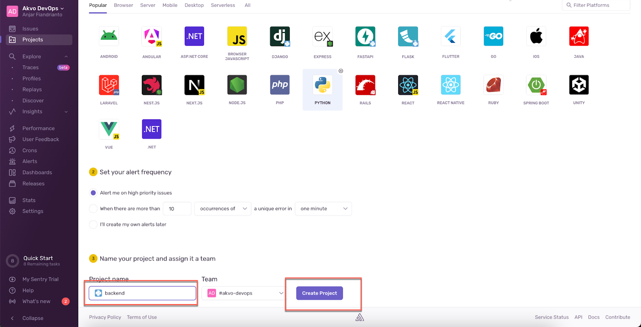The height and width of the screenshot is (327, 641).
Task: Click the Filter Platforms search field
Action: [x=596, y=5]
